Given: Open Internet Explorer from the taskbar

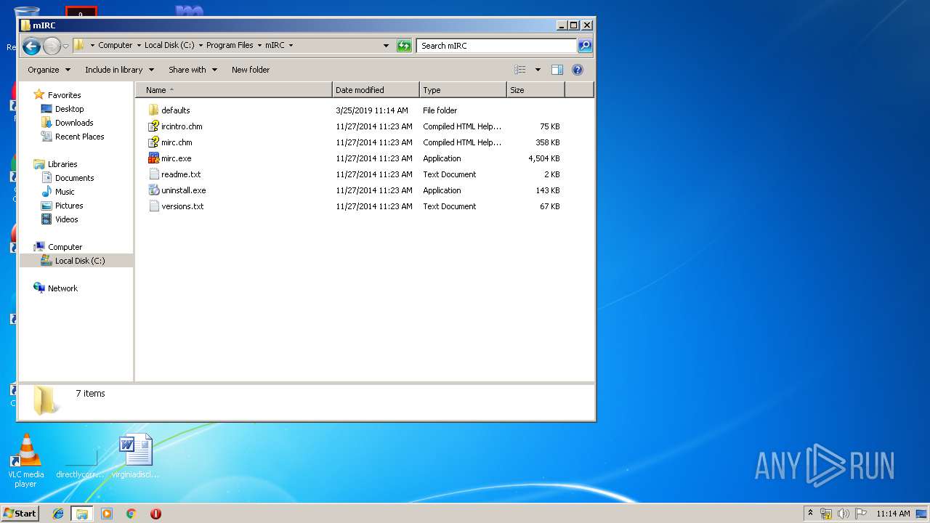Looking at the screenshot, I should [x=58, y=514].
